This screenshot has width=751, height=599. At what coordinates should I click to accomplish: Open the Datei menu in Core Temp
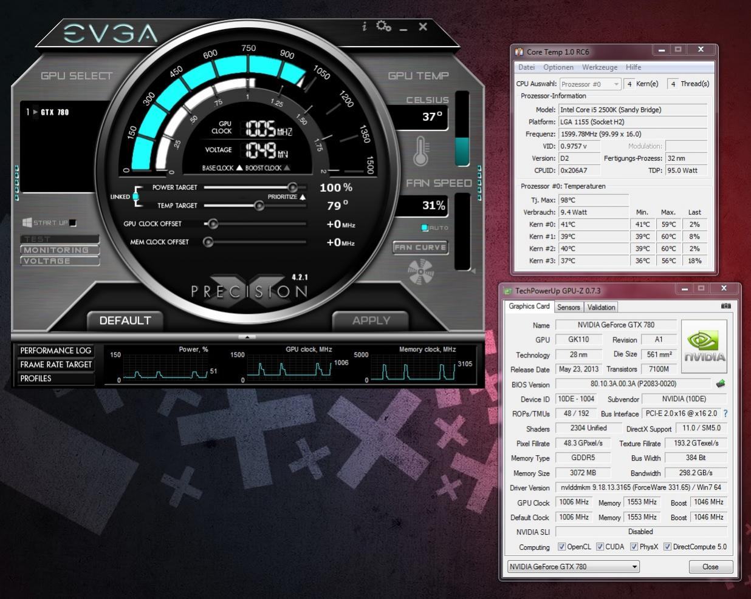point(526,67)
